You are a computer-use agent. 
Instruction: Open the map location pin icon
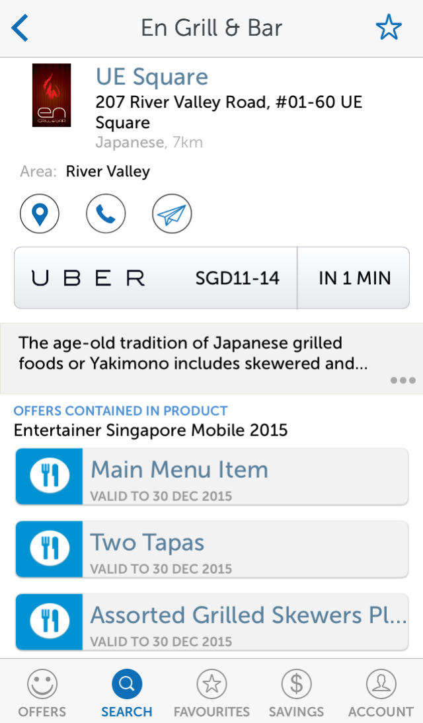(x=40, y=213)
